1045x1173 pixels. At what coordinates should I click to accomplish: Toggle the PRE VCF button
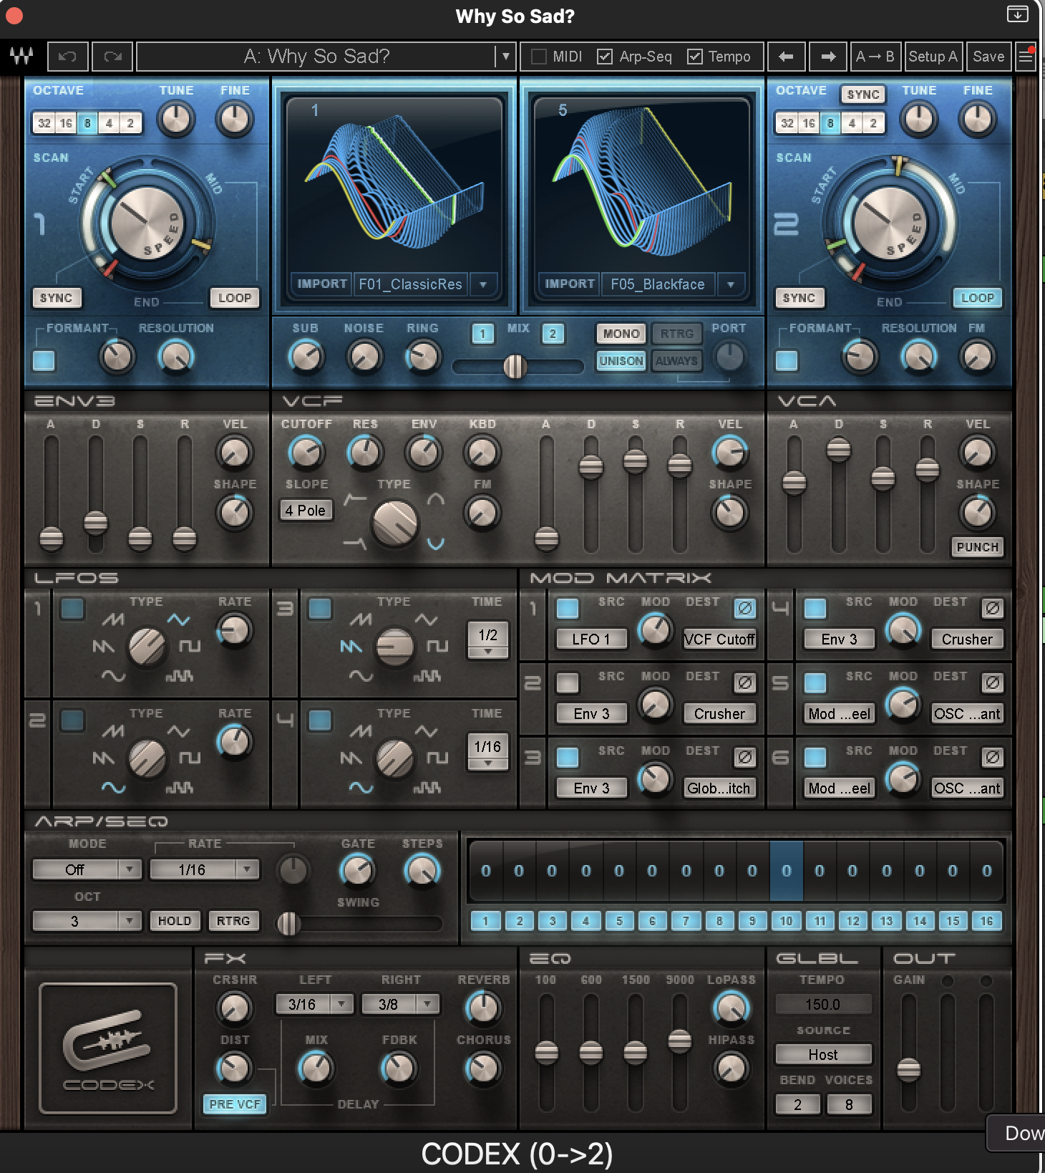[x=235, y=1104]
